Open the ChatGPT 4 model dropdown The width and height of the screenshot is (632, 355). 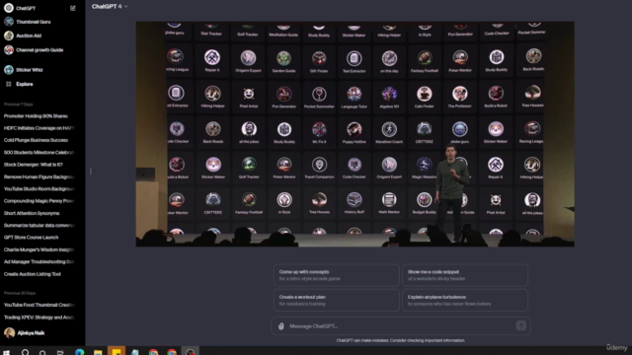[110, 7]
